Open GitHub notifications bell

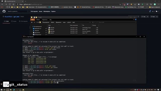(150, 11)
